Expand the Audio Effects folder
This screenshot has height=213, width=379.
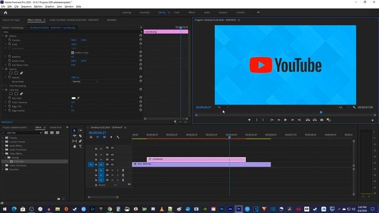coord(3,146)
